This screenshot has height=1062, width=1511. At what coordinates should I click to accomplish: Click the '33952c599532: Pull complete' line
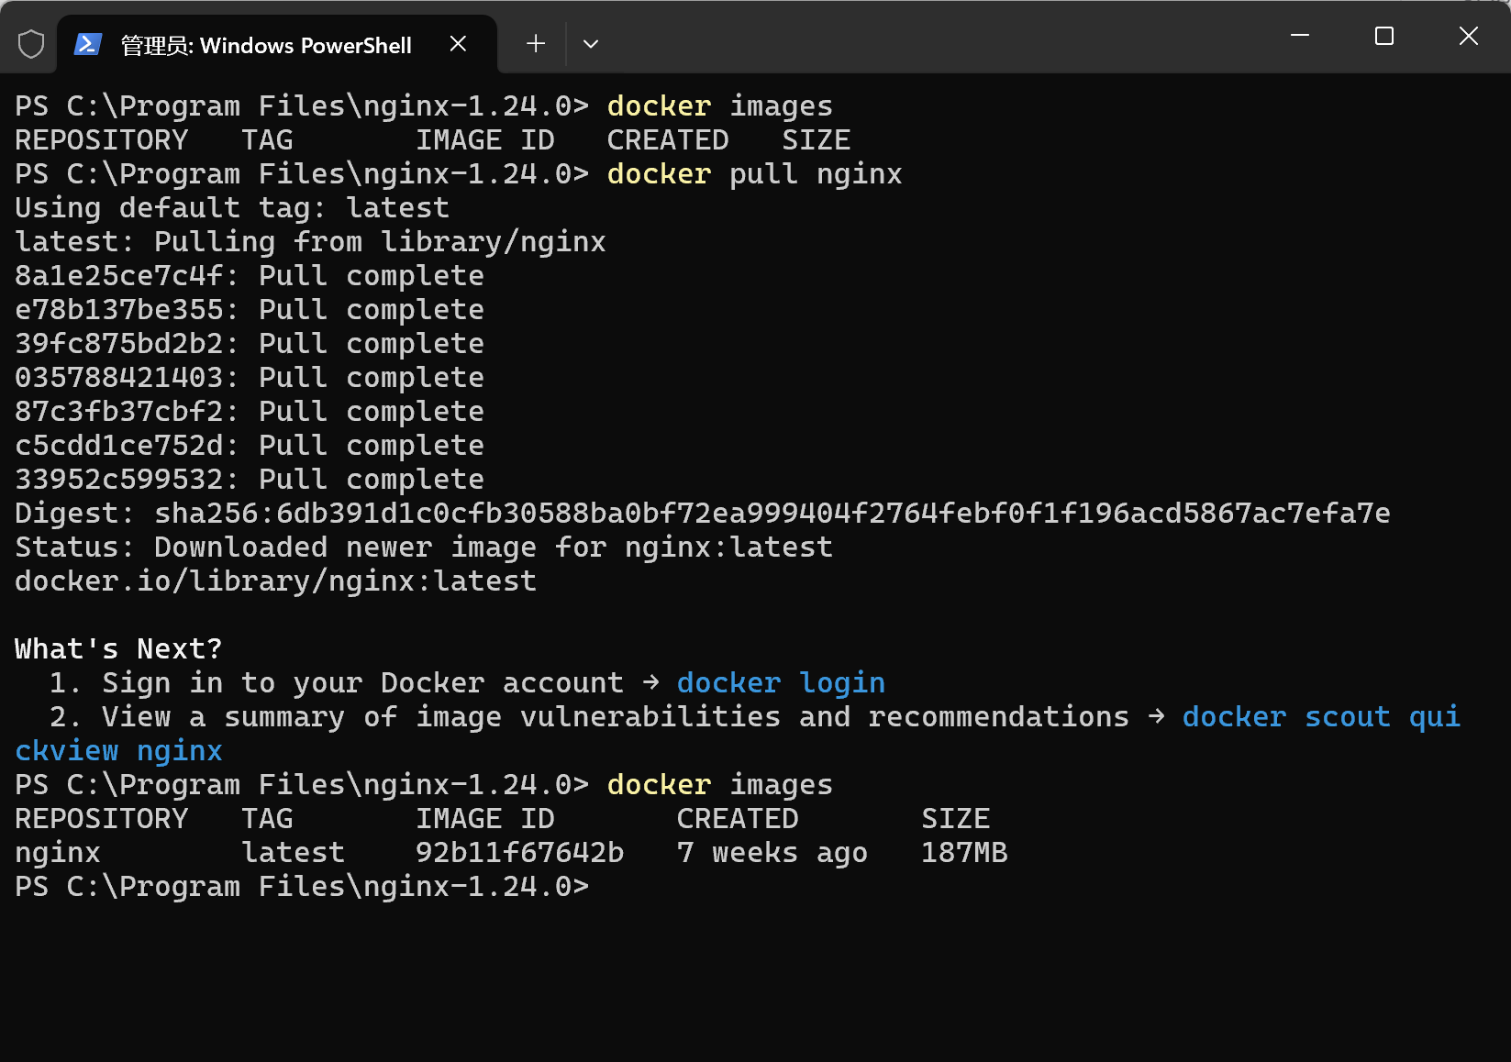point(250,480)
